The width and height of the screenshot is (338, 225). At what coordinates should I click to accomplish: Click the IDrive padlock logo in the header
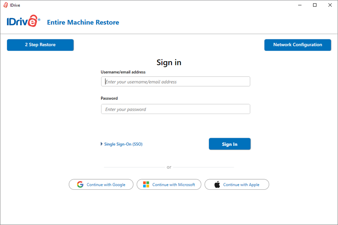pos(24,21)
